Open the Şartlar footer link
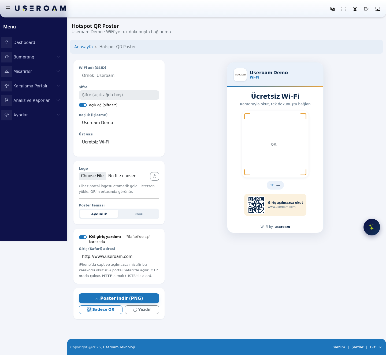 pyautogui.click(x=357, y=347)
